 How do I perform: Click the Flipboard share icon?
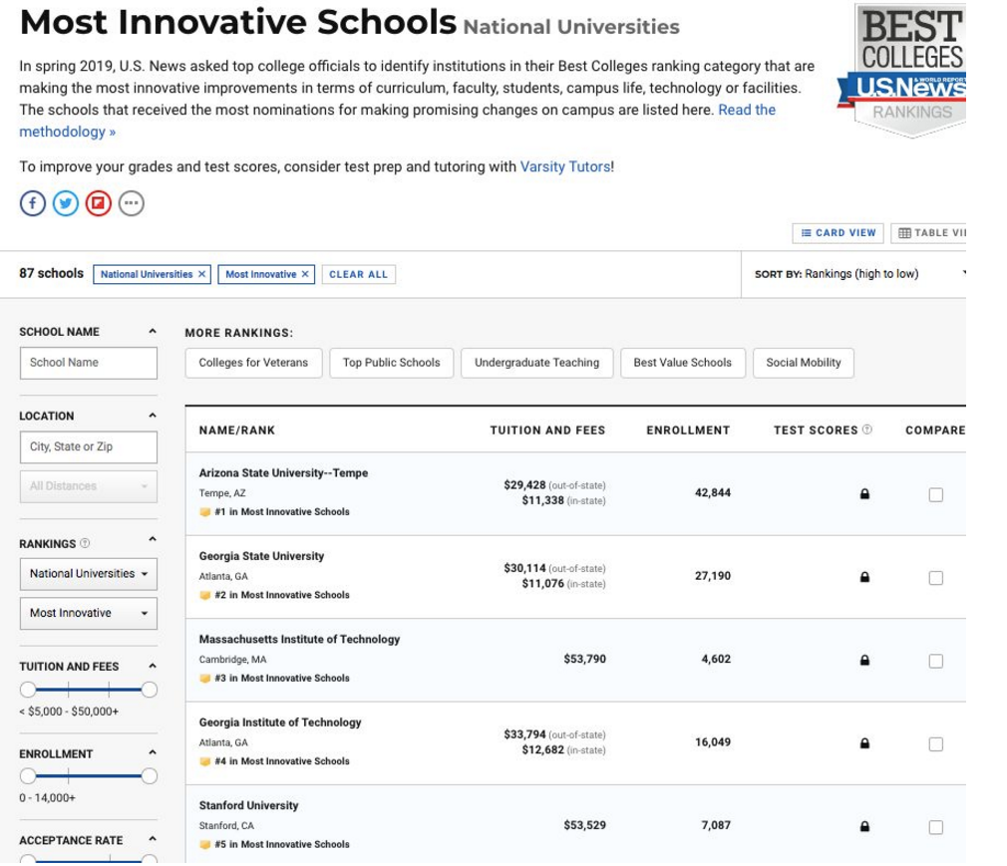98,203
